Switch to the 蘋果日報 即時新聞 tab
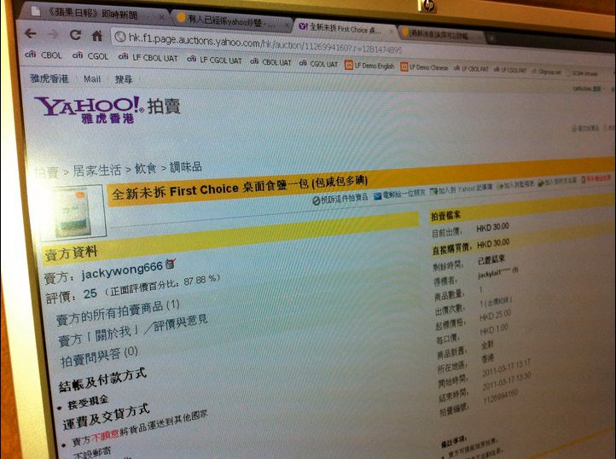 94,15
